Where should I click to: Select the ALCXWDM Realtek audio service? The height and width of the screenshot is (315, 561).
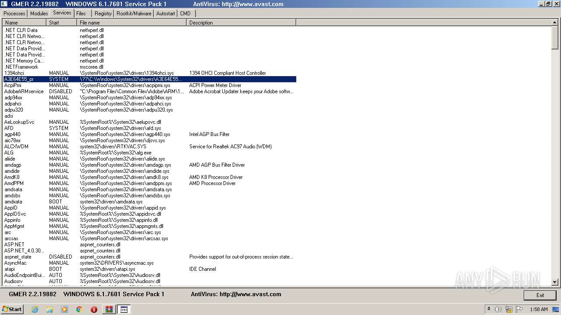(149, 147)
